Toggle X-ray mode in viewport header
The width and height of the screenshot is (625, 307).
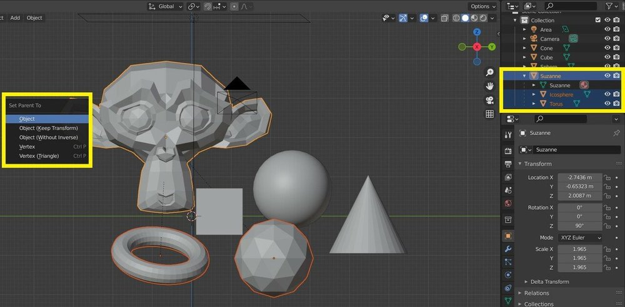(444, 19)
